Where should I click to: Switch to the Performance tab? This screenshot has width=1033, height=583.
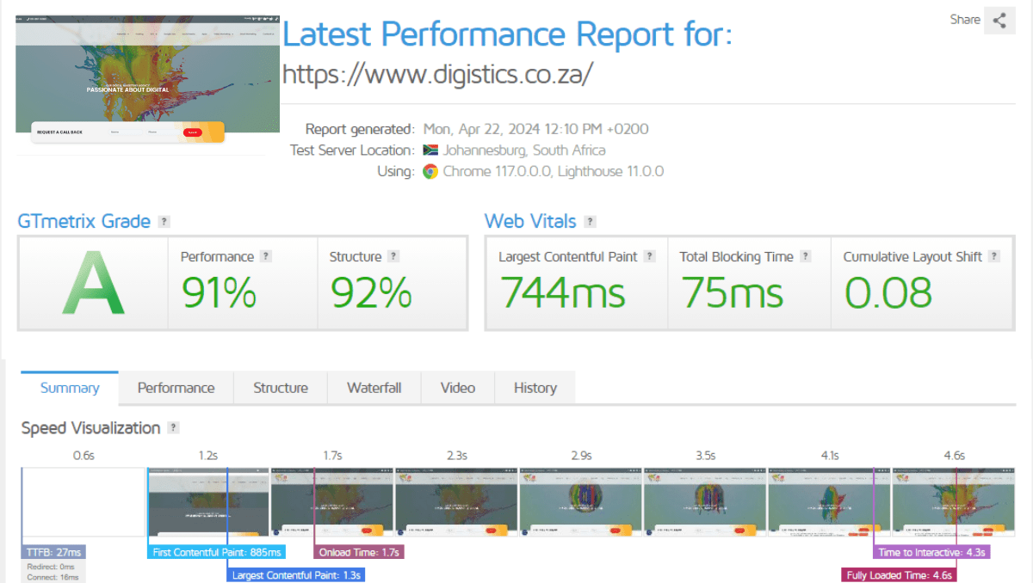pos(176,388)
